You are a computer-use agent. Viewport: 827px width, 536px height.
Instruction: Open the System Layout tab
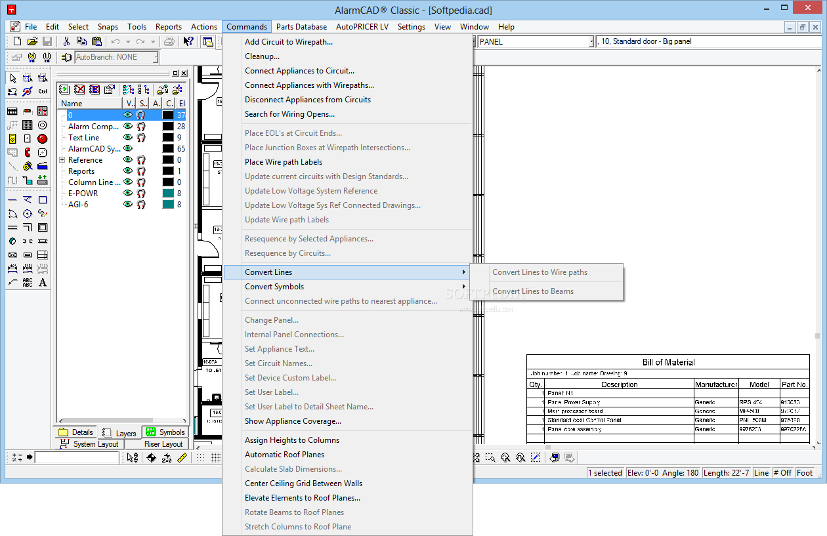89,444
